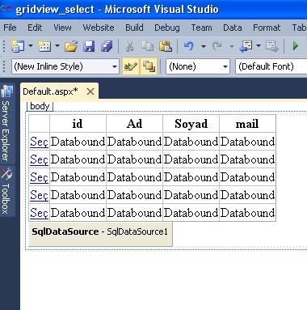
Task: Open the New Inline Style combo box
Action: click(x=65, y=66)
